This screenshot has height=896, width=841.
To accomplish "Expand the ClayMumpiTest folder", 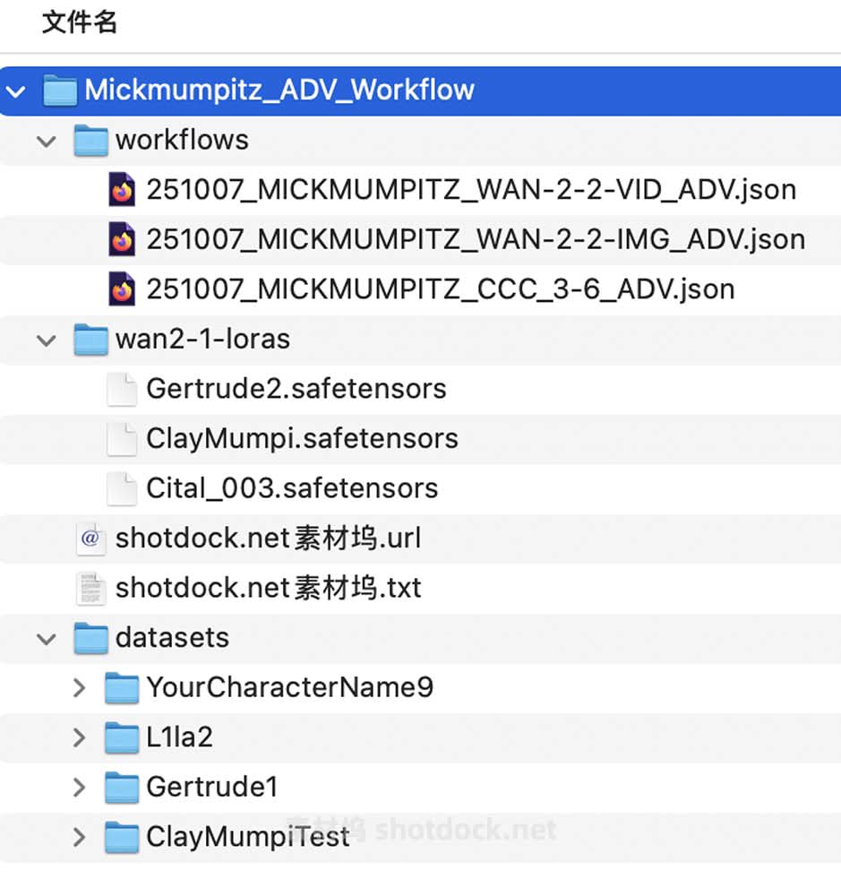I will click(x=79, y=837).
